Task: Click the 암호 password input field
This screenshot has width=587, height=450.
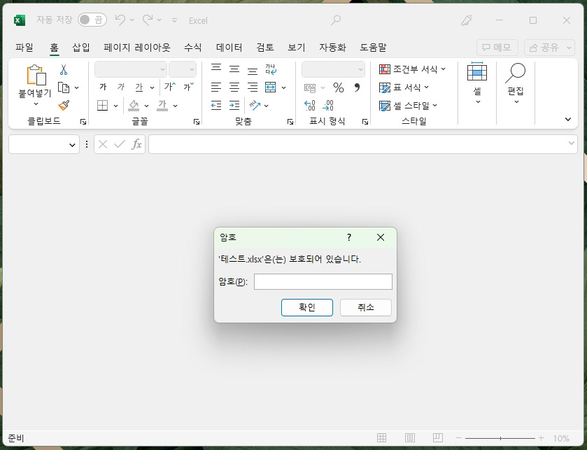Action: [x=323, y=281]
